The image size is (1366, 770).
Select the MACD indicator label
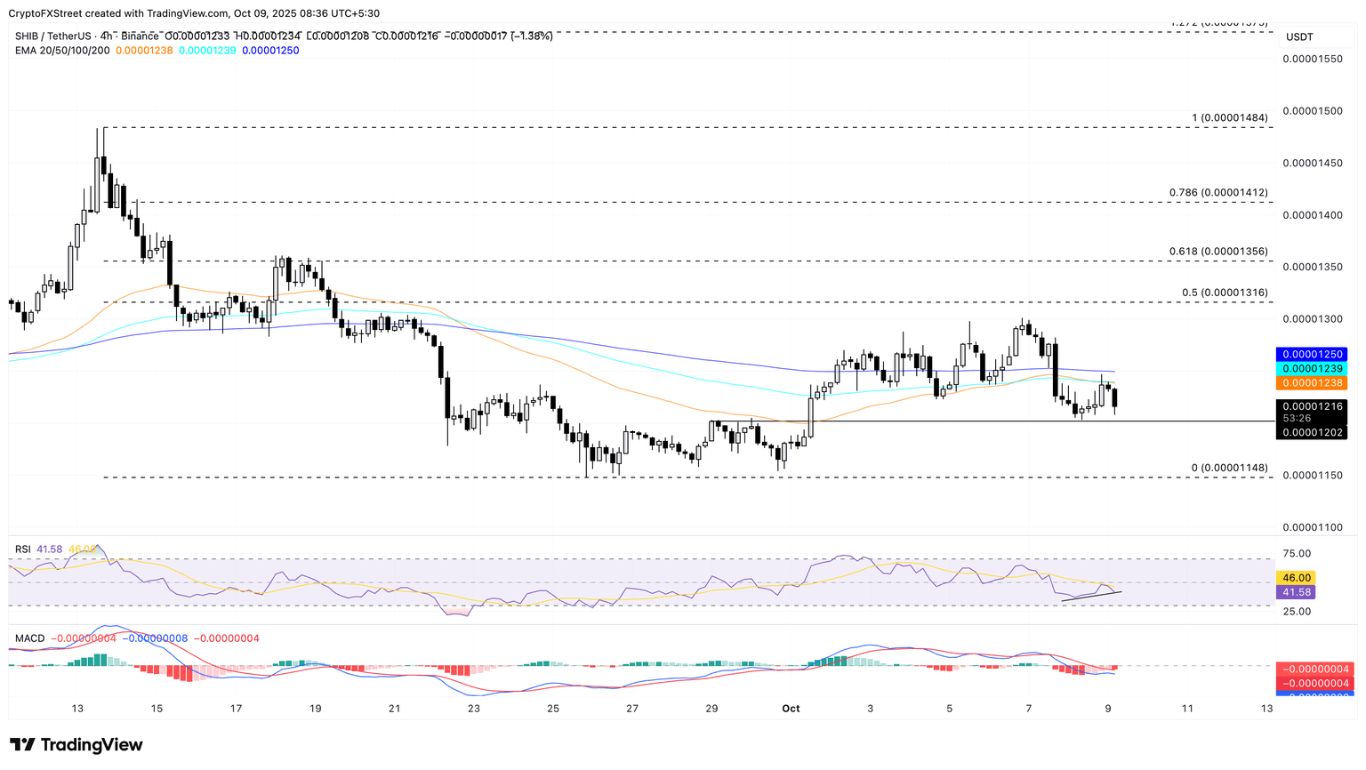pyautogui.click(x=28, y=638)
